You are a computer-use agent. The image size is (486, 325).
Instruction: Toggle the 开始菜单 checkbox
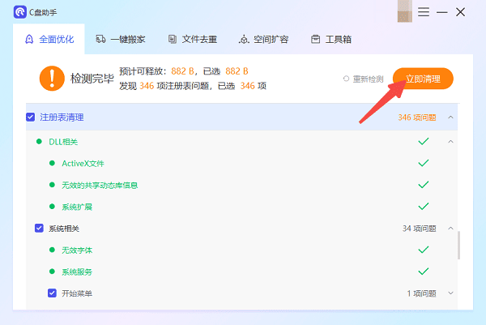tap(52, 293)
